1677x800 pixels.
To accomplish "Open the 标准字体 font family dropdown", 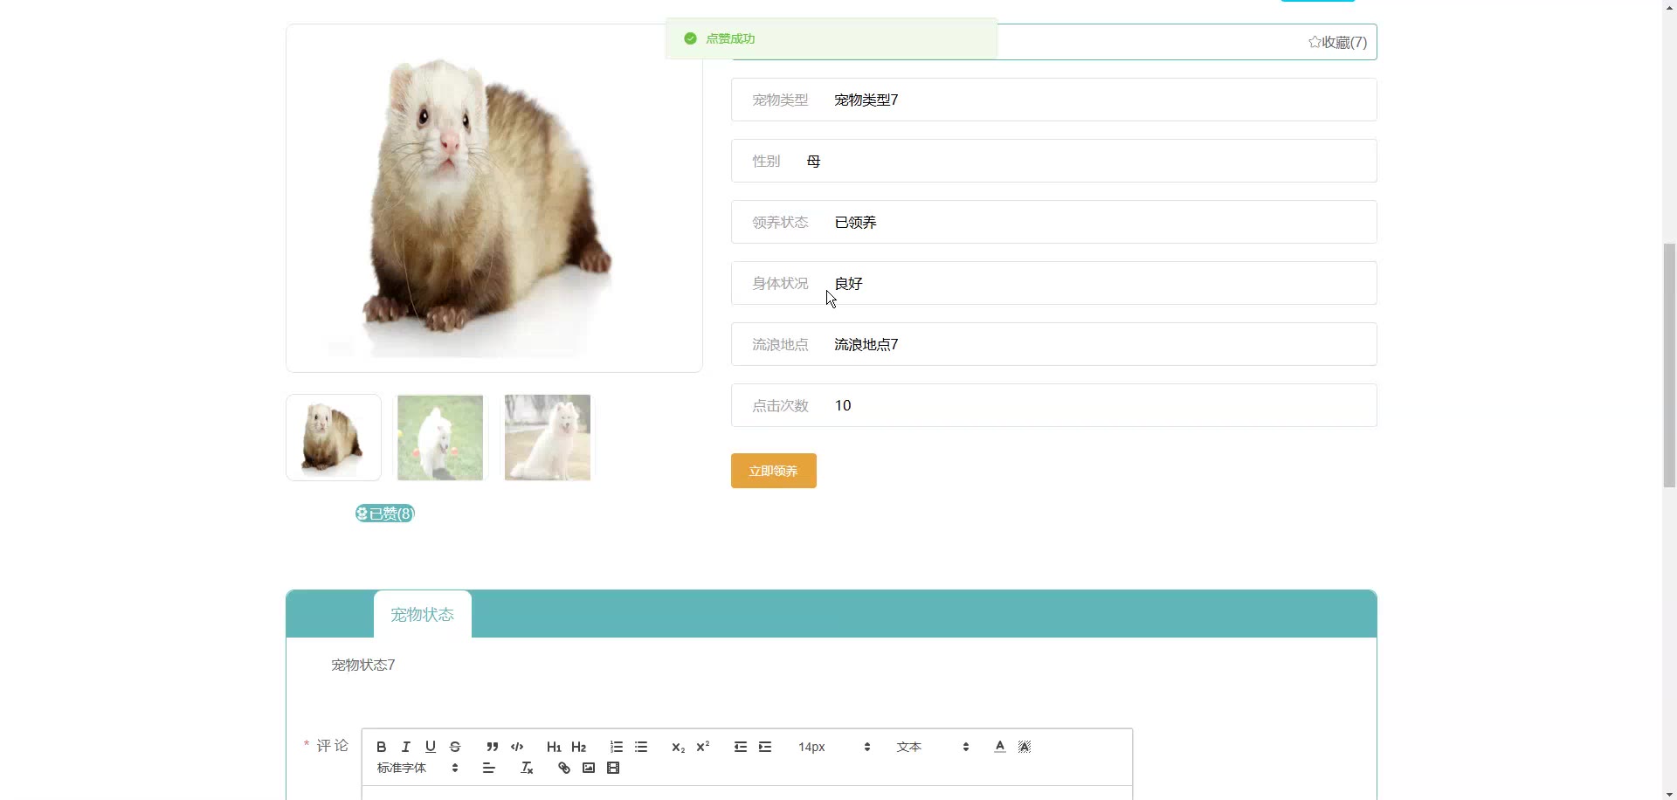I will (418, 769).
